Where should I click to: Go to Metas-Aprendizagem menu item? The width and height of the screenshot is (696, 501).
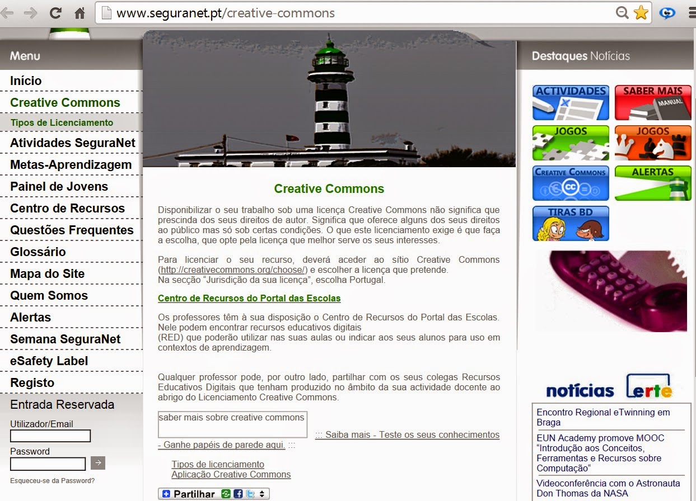tap(71, 164)
